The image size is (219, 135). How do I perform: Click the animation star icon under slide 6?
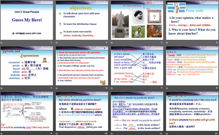(57, 88)
